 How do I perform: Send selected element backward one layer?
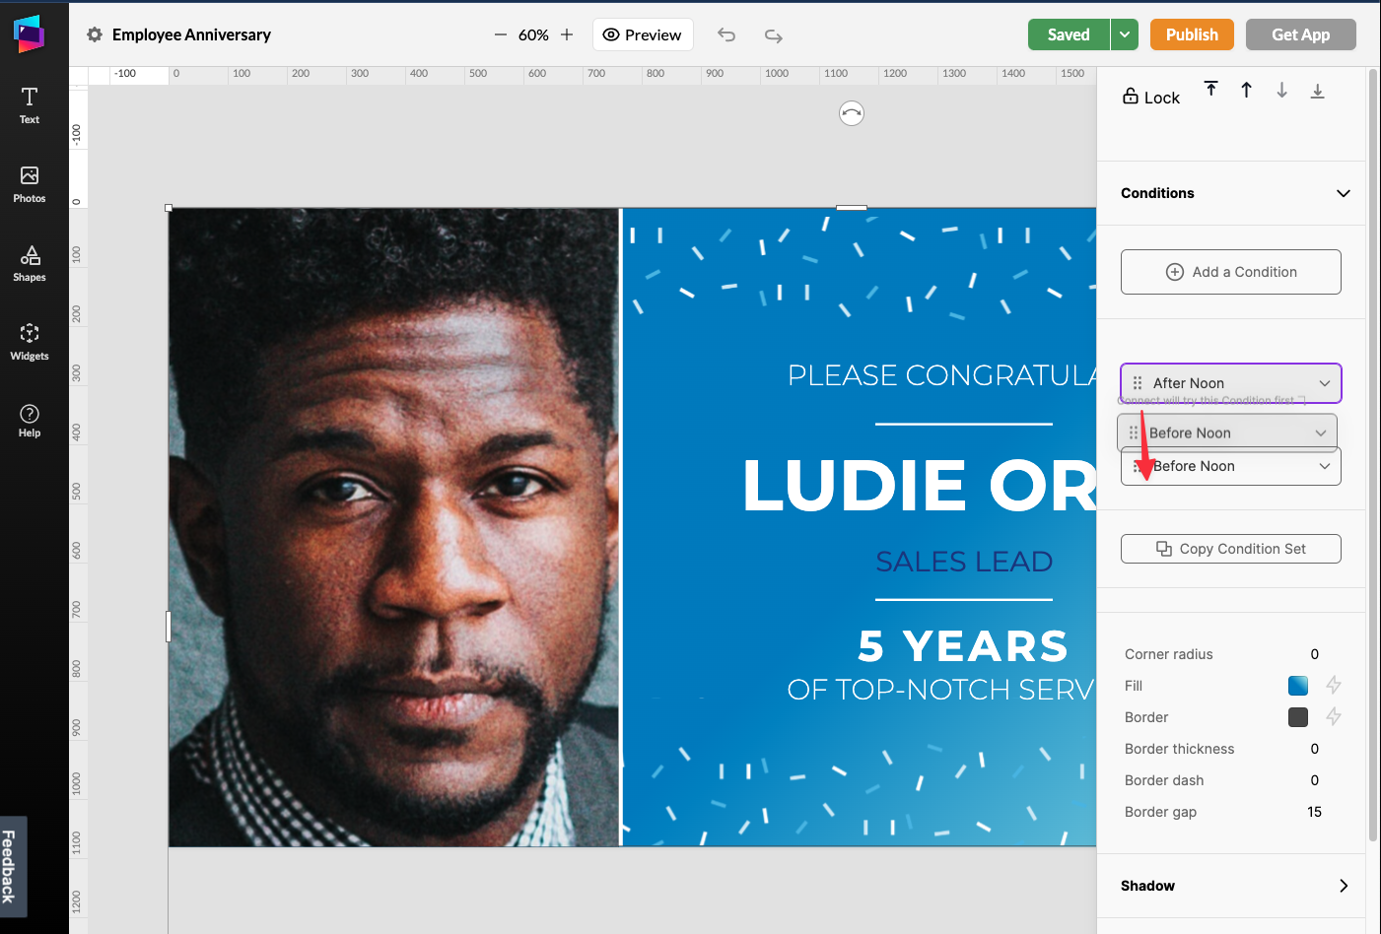click(x=1281, y=90)
